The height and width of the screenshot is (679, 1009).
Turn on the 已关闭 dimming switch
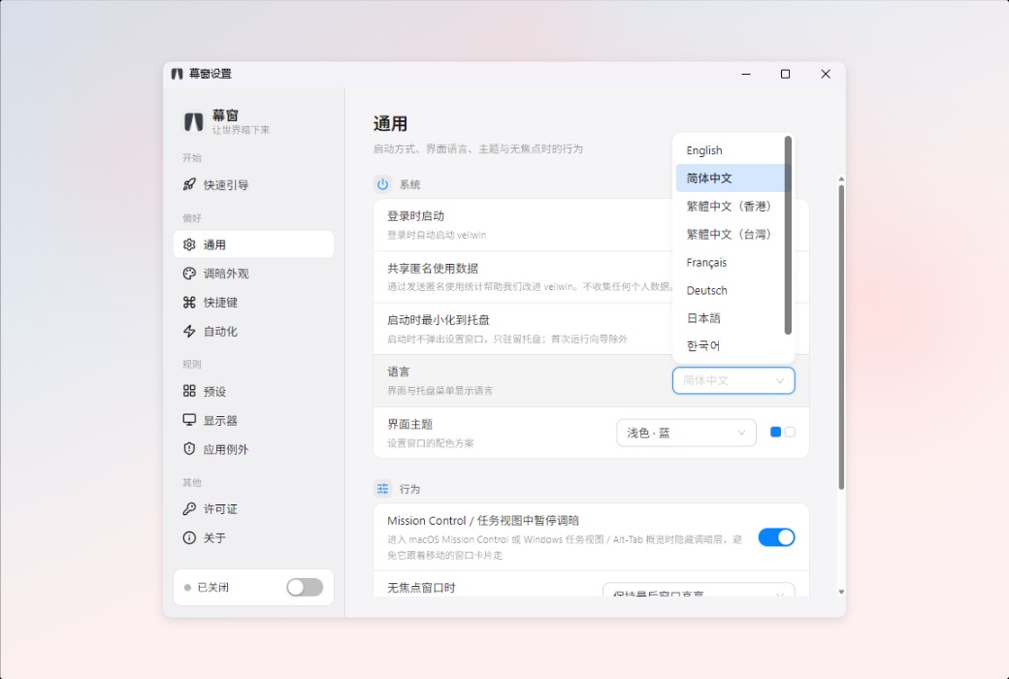tap(305, 587)
